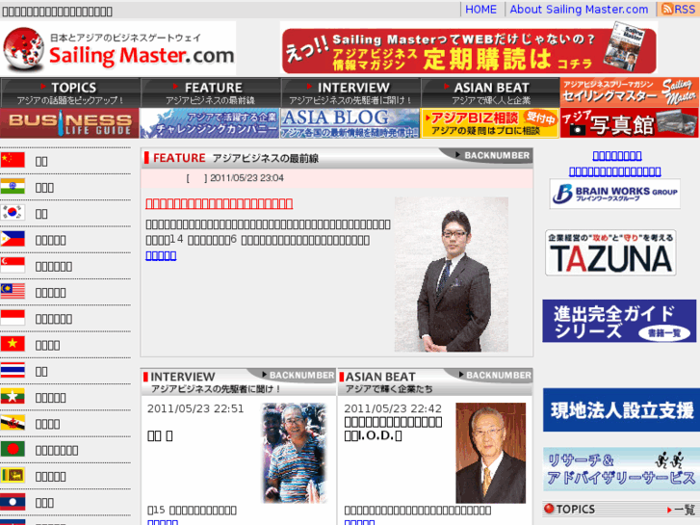This screenshot has height=525, width=700.
Task: Choose the Philippines flag in the sidebar
Action: tap(13, 239)
